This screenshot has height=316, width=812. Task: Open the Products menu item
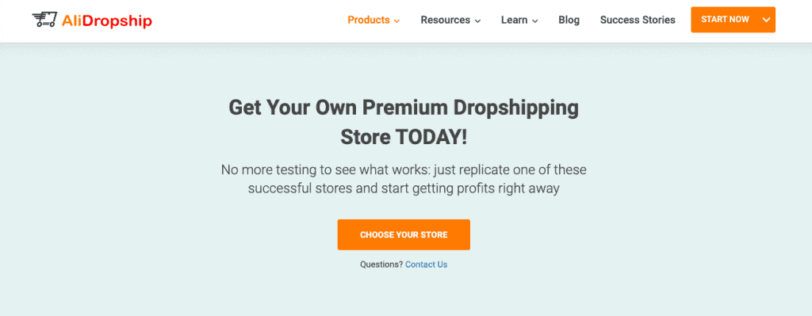click(x=368, y=20)
